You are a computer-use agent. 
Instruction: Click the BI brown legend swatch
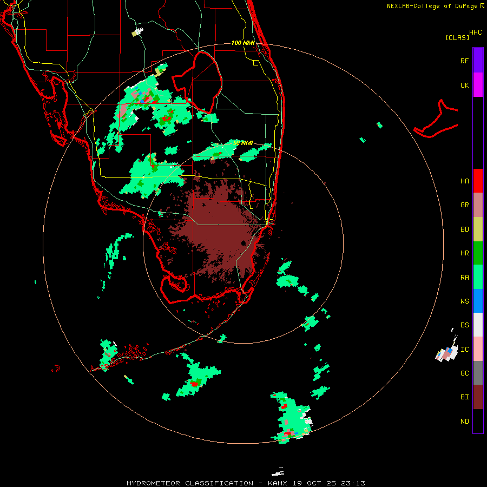point(478,397)
